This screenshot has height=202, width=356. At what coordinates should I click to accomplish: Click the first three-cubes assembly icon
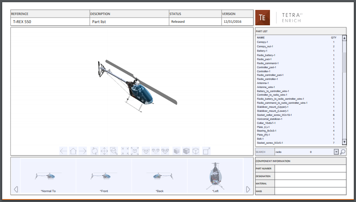coord(146,151)
